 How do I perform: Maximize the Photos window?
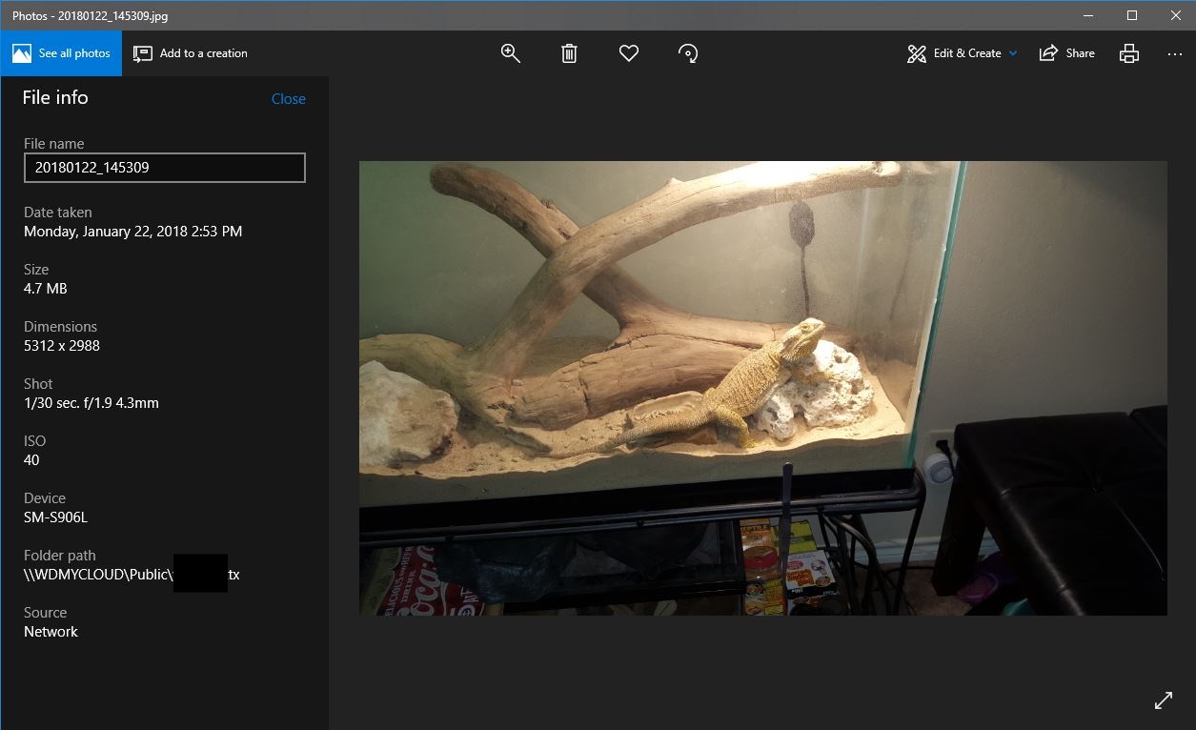(x=1131, y=15)
